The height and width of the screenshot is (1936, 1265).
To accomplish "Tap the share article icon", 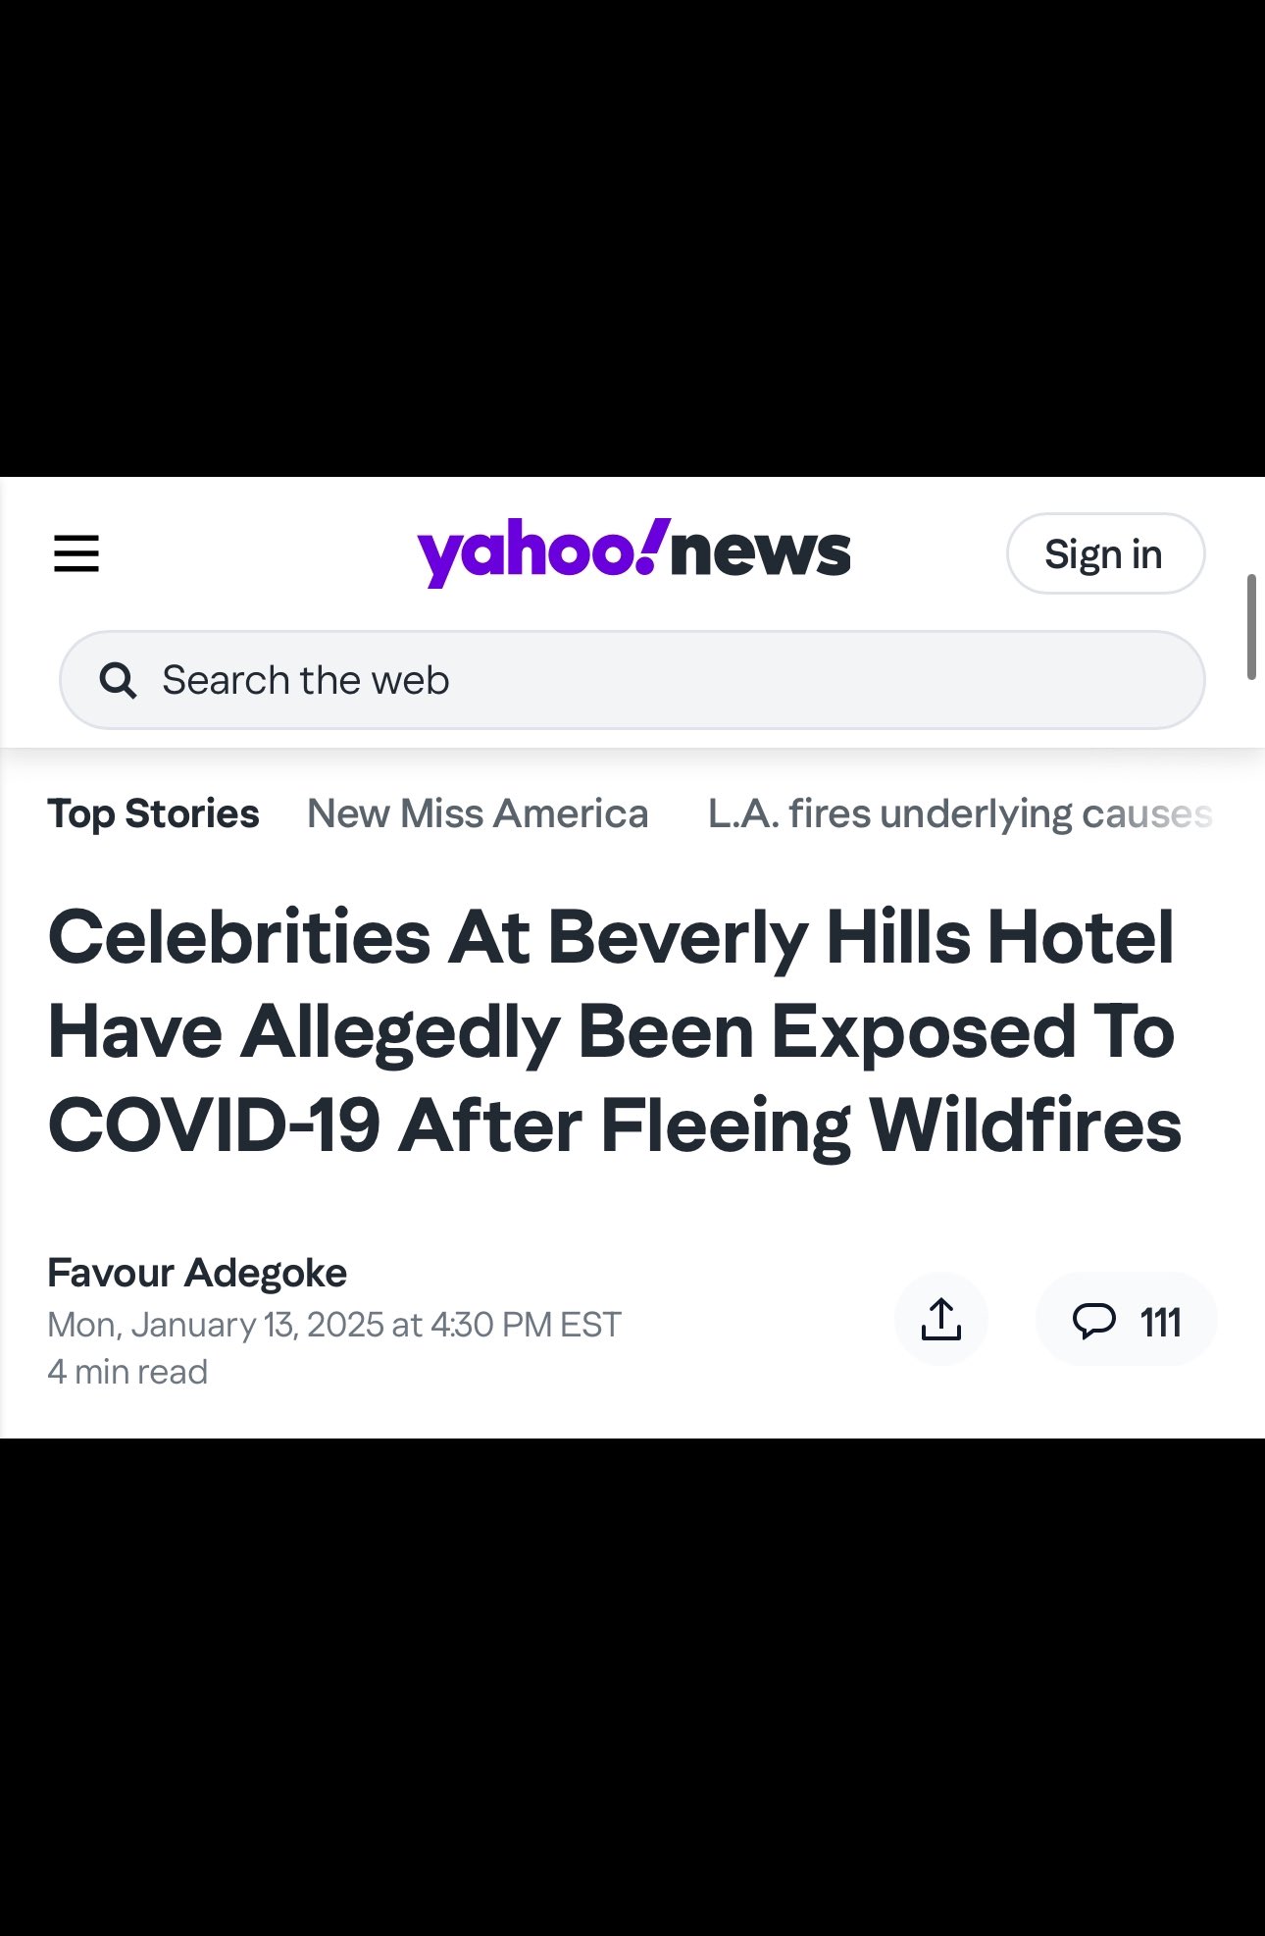I will point(940,1319).
